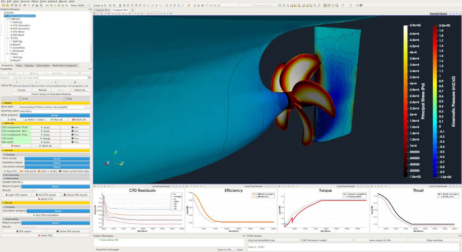
Task: Collapse TCFD1 node in Pipeline Browser
Action: 8,38
